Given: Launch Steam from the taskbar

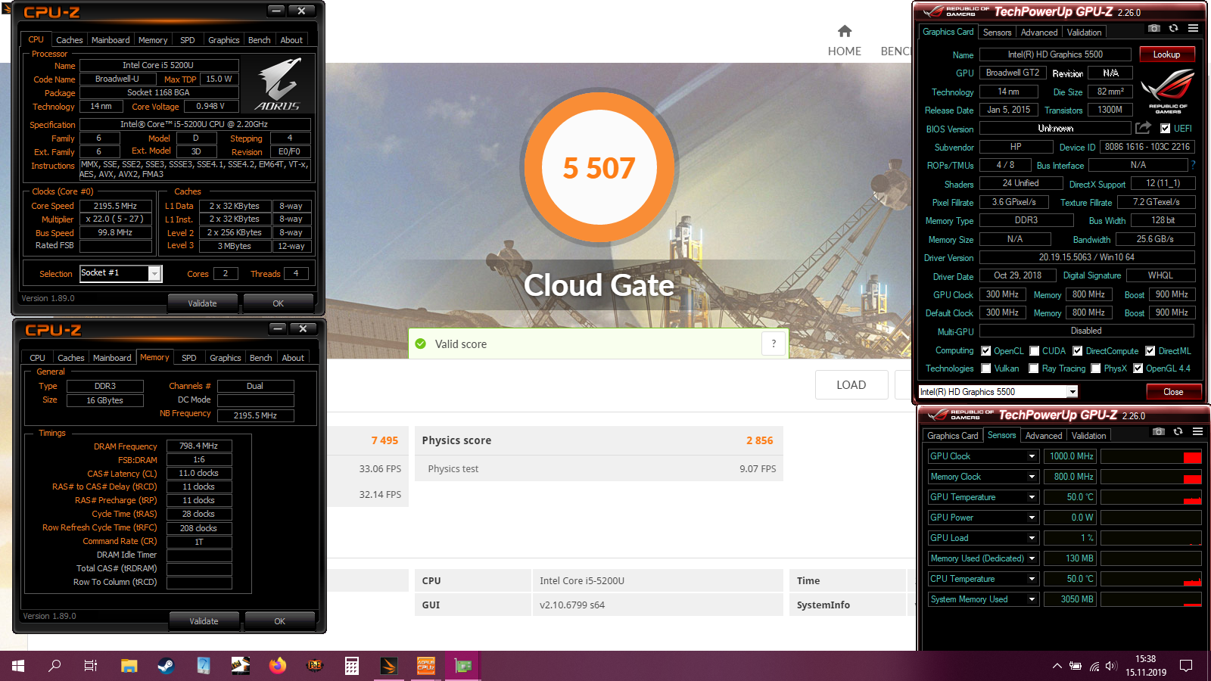Looking at the screenshot, I should [x=166, y=666].
